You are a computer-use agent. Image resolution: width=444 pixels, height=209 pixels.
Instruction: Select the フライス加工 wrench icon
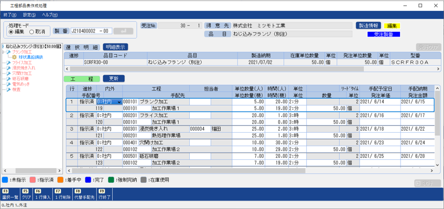click(x=8, y=63)
